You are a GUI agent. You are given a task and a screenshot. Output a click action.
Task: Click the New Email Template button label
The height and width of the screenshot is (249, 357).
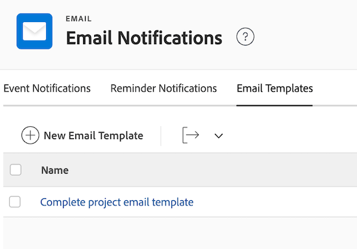coord(93,136)
